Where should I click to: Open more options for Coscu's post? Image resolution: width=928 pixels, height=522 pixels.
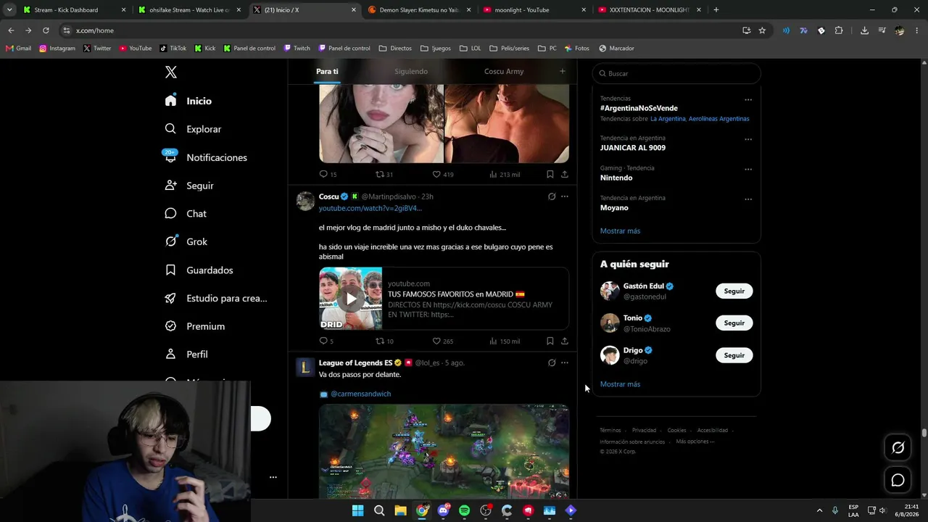[565, 196]
